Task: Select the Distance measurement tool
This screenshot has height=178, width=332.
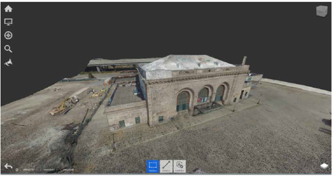Action: coord(166,166)
